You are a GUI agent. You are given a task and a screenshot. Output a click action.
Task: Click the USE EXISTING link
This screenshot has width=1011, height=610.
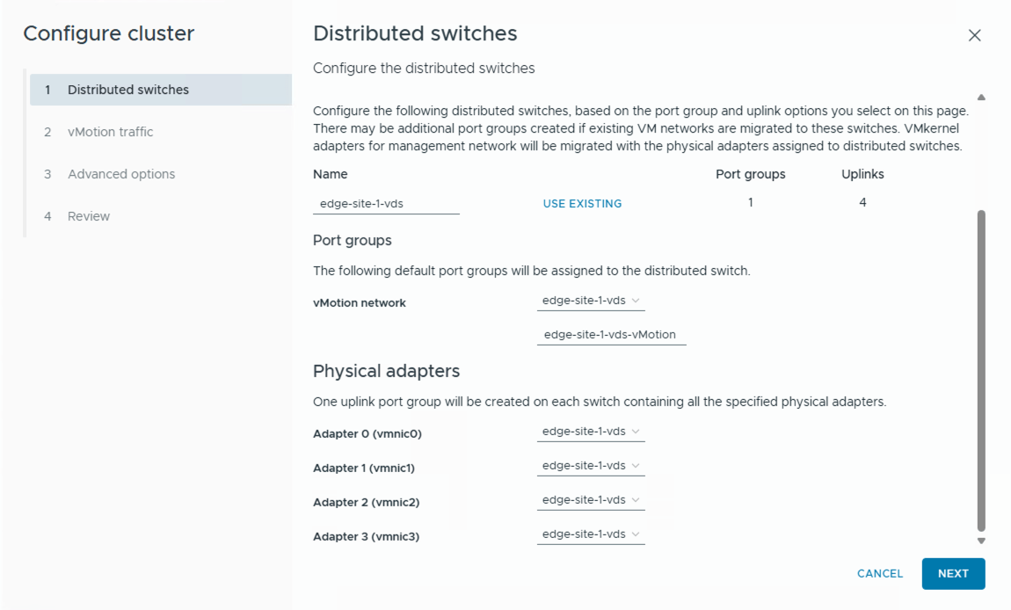click(x=582, y=203)
